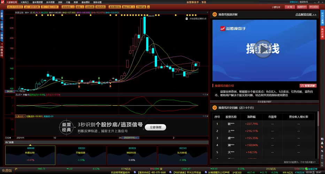
Task: Maximize the 龙腾活跃 indicator panel
Action: (x=205, y=117)
